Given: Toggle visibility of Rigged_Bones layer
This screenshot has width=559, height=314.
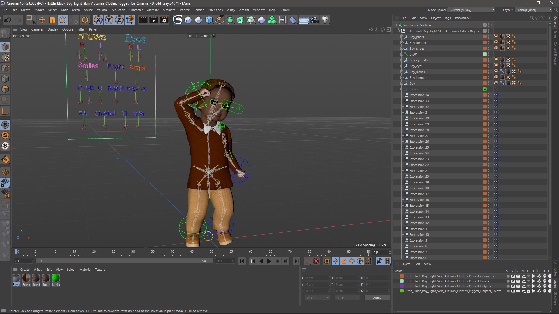Looking at the screenshot, I should (513, 281).
